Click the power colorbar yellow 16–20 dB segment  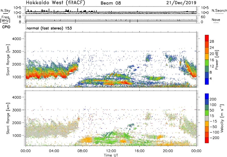(207, 57)
